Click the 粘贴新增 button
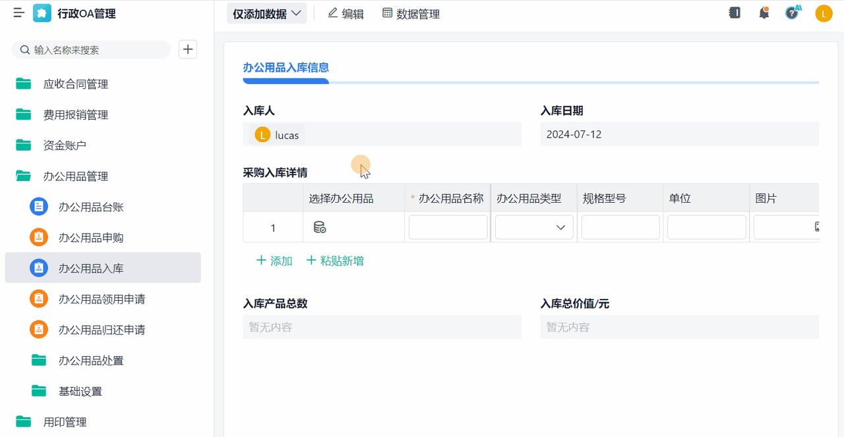The width and height of the screenshot is (844, 437). (x=335, y=261)
